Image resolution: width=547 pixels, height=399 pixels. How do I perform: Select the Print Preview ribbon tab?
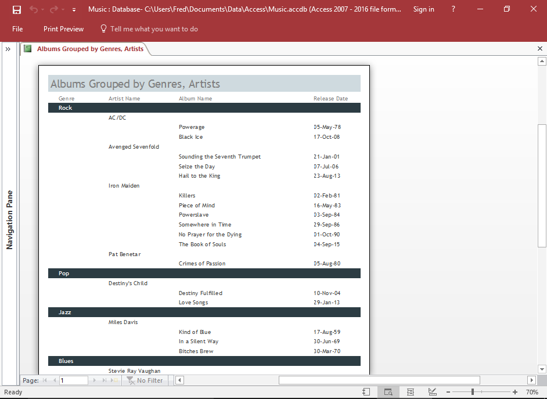coord(63,28)
